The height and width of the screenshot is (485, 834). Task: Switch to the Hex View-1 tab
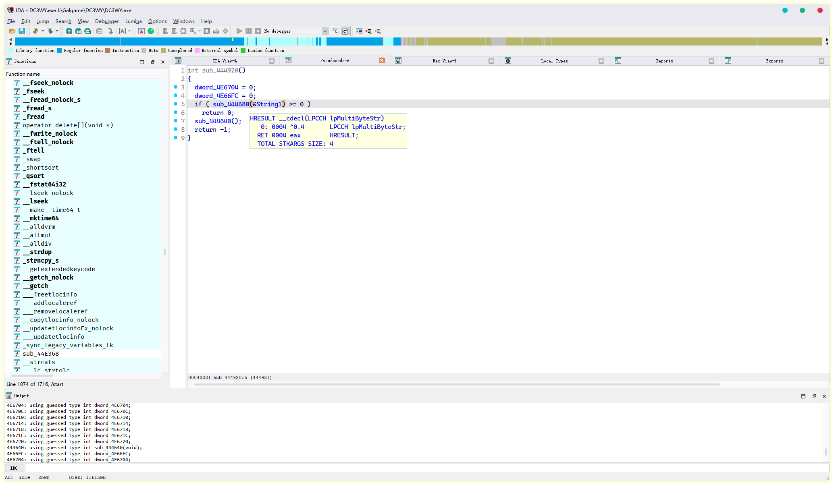444,61
